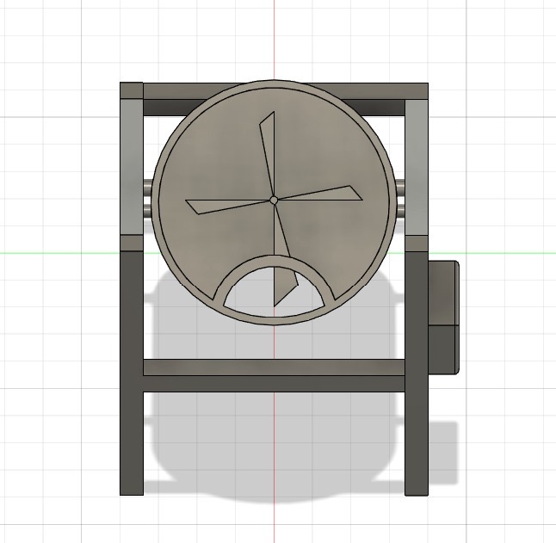The width and height of the screenshot is (556, 543).
Task: Select the lower shaft stub on the drum's left
Action: (147, 212)
